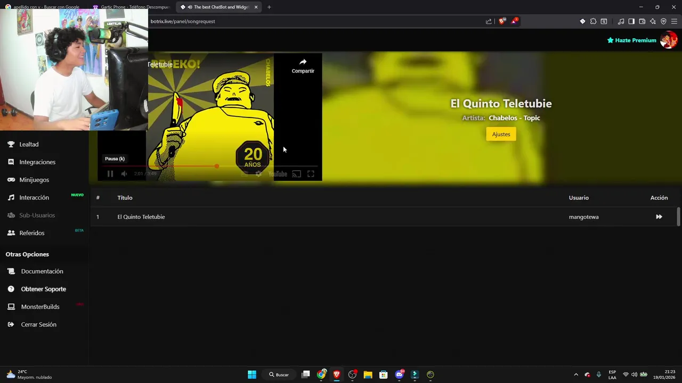The image size is (682, 383).
Task: Click Cerrar Sesión to log out
Action: tap(38, 324)
